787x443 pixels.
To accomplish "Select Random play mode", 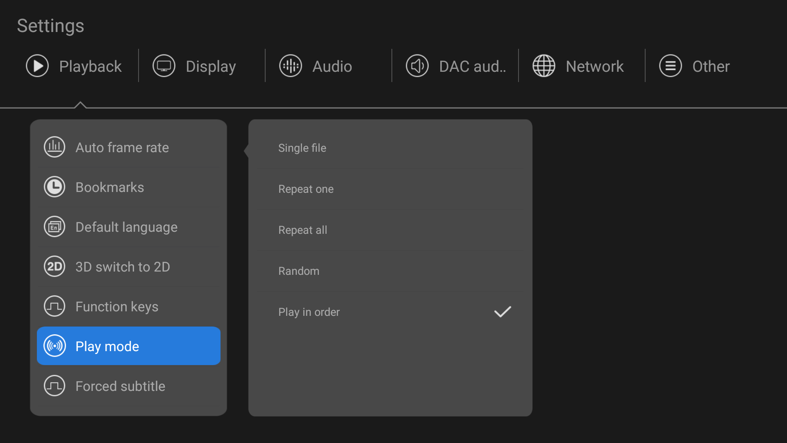I will pos(390,271).
